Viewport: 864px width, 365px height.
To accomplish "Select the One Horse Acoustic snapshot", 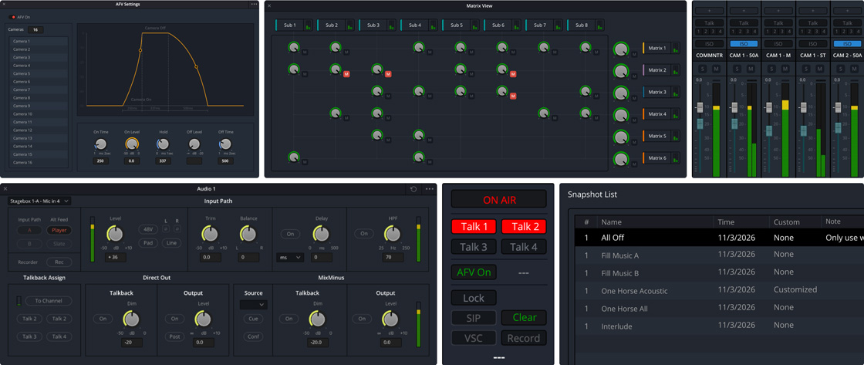I will (x=634, y=290).
